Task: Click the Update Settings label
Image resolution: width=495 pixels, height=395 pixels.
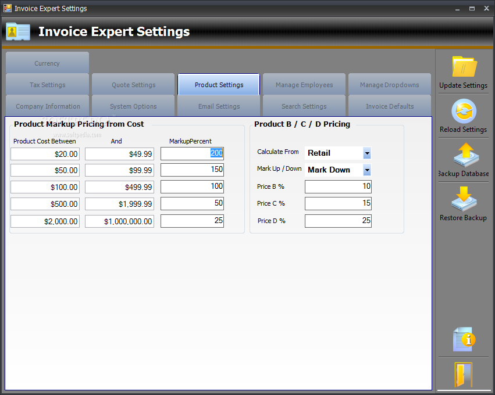Action: coord(463,85)
